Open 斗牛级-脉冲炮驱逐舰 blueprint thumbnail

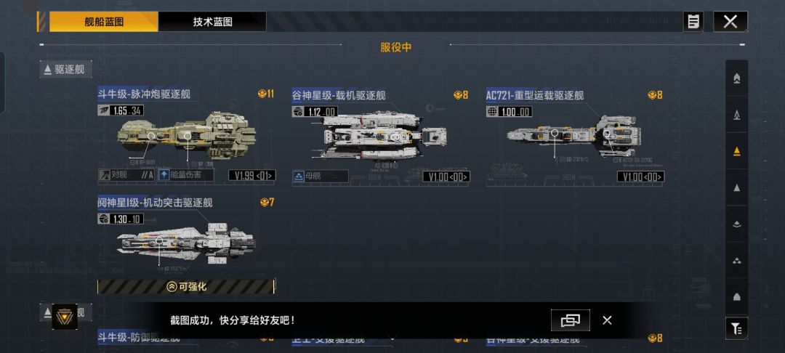pos(186,136)
